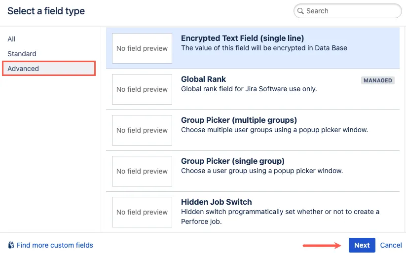
Task: Choose the Global Rank field type
Action: coord(253,89)
